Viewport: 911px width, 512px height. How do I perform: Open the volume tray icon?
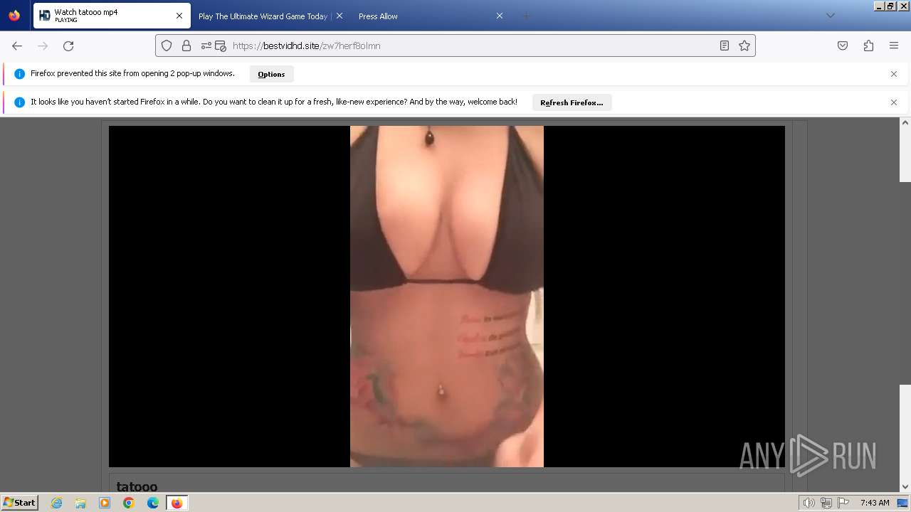[x=809, y=503]
